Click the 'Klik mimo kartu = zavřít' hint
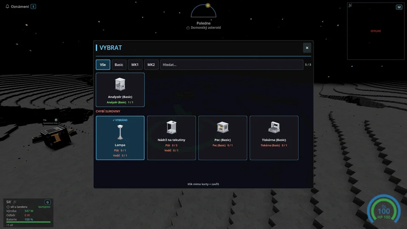The height and width of the screenshot is (229, 407). click(x=203, y=184)
